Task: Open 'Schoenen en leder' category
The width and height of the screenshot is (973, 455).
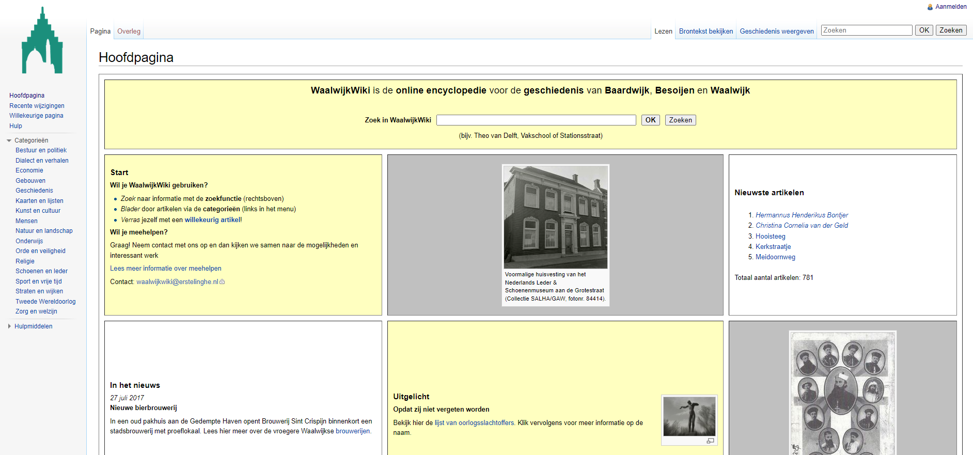Action: [41, 271]
